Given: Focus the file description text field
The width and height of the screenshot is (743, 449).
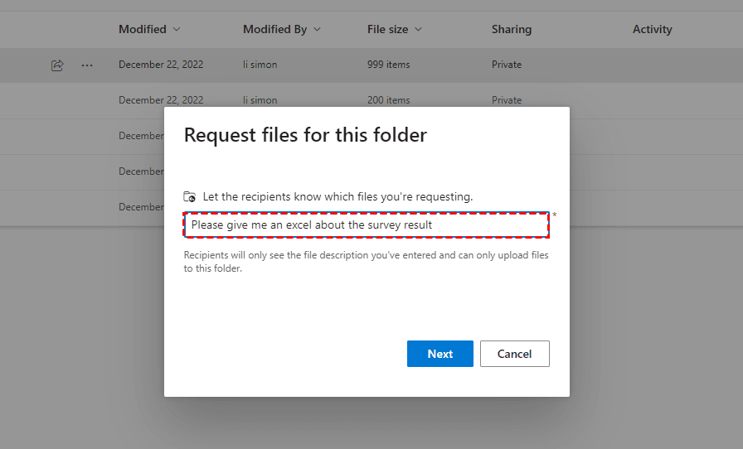Looking at the screenshot, I should tap(366, 224).
